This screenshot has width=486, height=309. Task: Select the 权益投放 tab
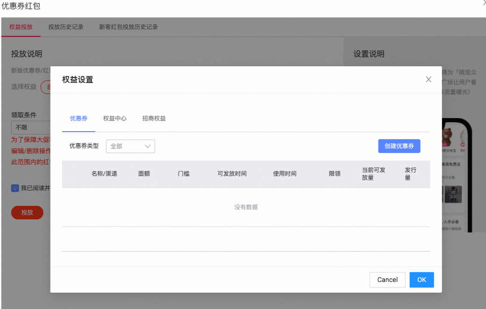[x=21, y=27]
